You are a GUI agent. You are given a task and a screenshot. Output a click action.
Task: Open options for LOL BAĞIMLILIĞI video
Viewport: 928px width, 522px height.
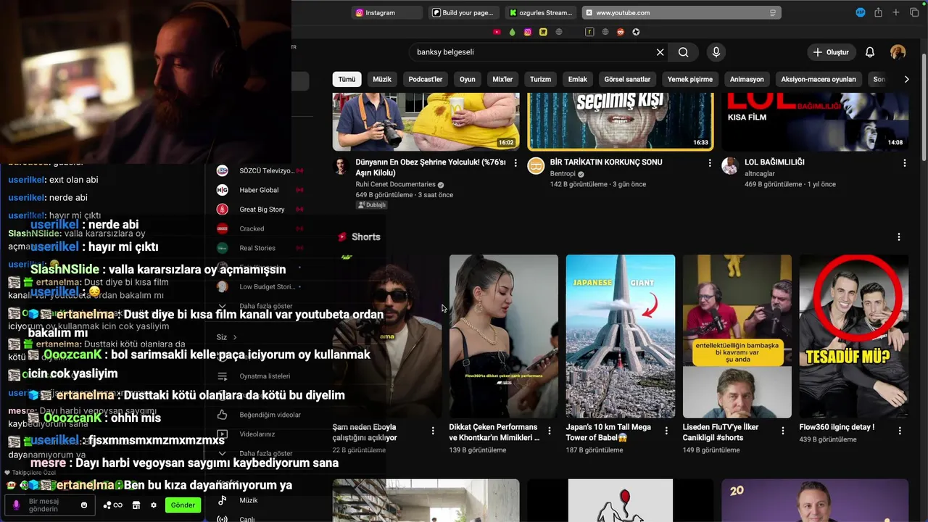point(904,163)
